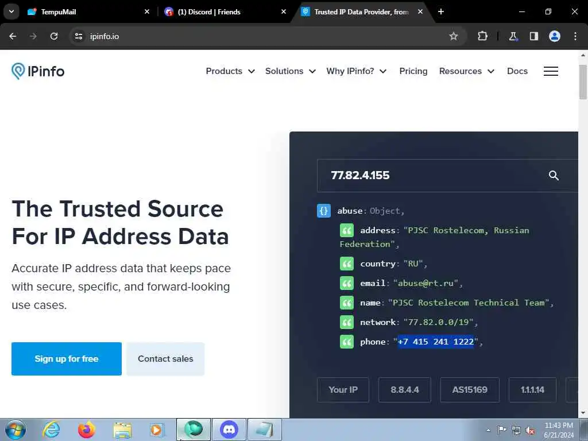Reload the ipinfo.io page
This screenshot has height=441, width=588.
tap(54, 36)
